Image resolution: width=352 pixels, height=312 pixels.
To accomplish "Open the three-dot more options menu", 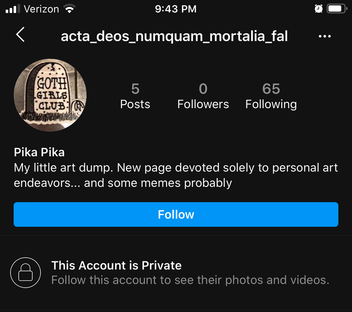I will 325,36.
